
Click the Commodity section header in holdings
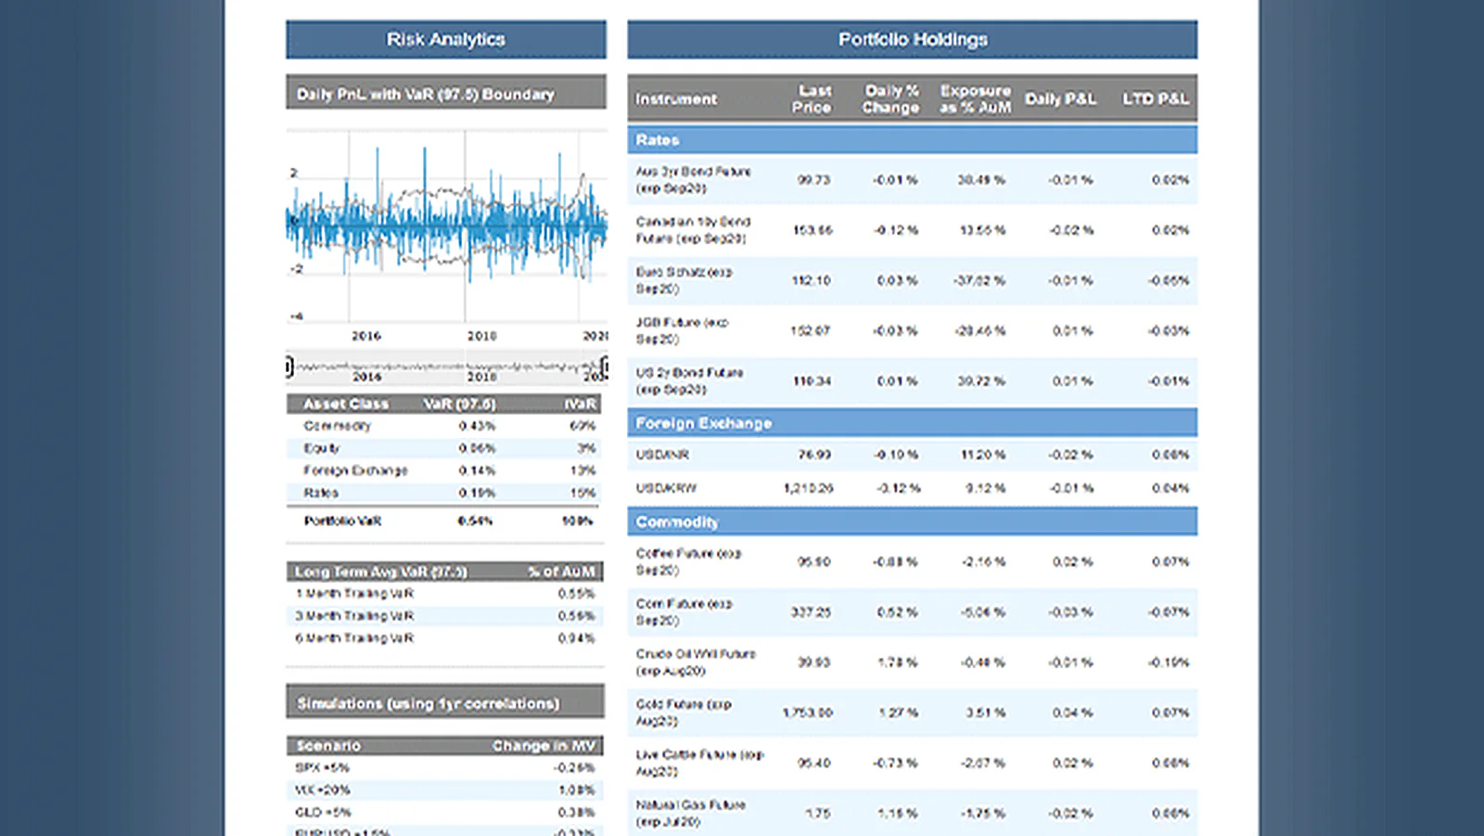pyautogui.click(x=913, y=522)
